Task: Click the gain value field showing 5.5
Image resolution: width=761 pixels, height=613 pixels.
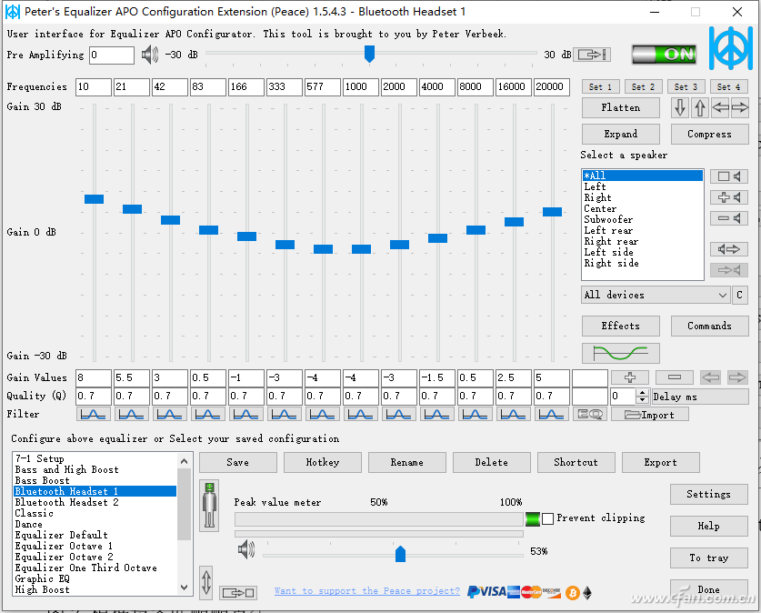Action: point(132,377)
